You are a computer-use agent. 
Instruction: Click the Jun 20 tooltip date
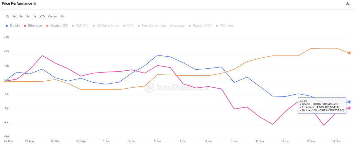tap(303, 101)
